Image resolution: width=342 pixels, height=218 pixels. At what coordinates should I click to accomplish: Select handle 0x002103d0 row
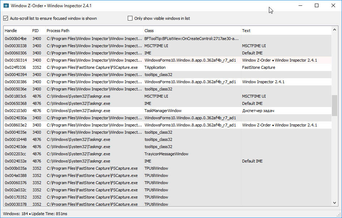click(168, 111)
